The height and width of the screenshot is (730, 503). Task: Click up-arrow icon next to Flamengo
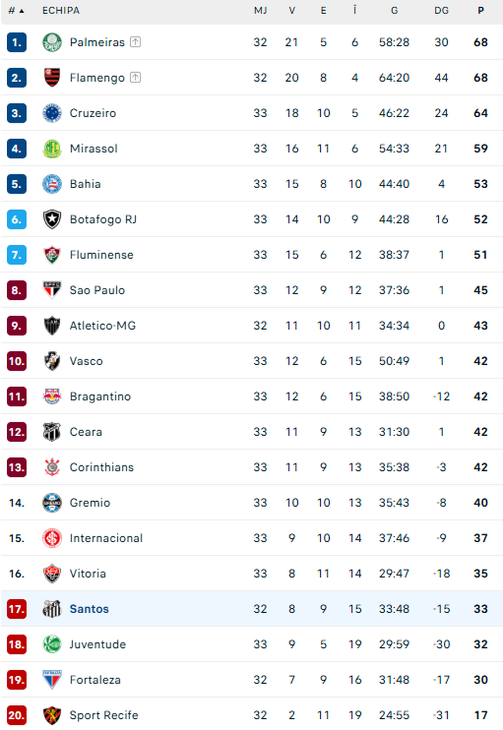pos(135,78)
